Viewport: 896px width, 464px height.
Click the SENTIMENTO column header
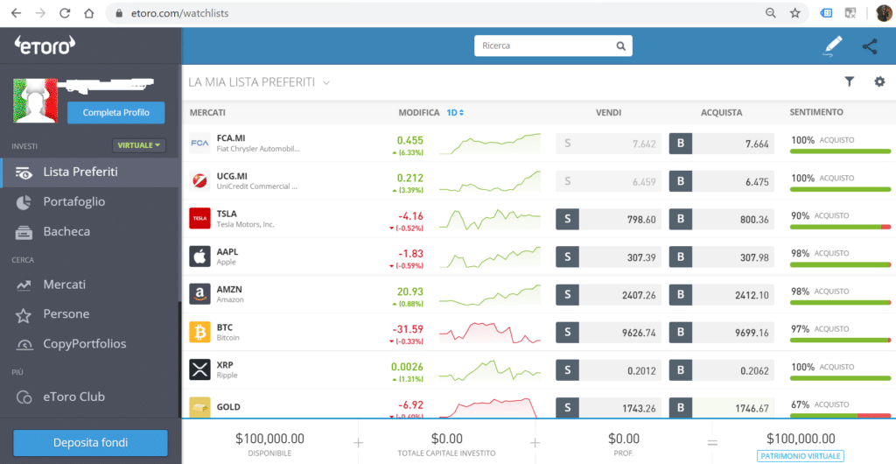click(816, 113)
